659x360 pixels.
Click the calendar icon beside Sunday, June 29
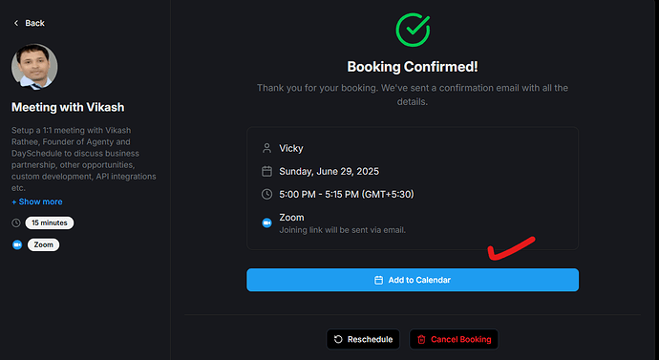point(266,171)
